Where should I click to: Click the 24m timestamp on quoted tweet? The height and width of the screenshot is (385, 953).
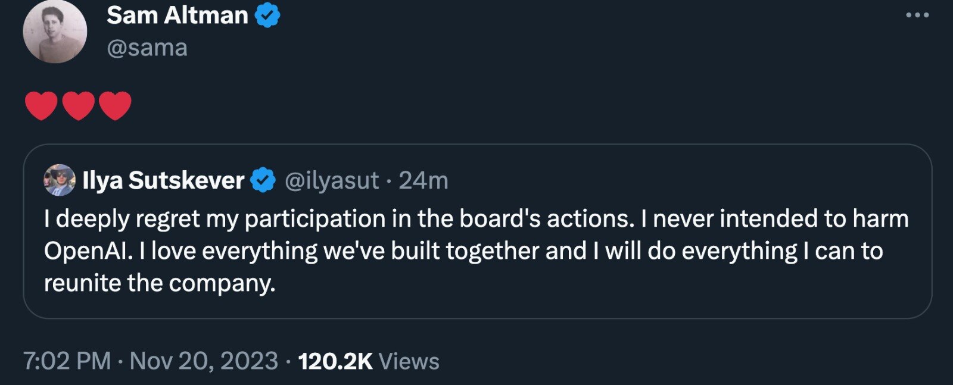click(x=423, y=180)
